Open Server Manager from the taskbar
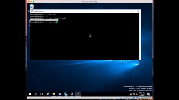Viewport: 179px width, 100px height. click(66, 94)
